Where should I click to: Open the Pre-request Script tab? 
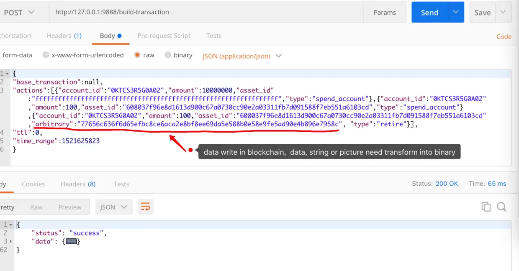tap(164, 36)
